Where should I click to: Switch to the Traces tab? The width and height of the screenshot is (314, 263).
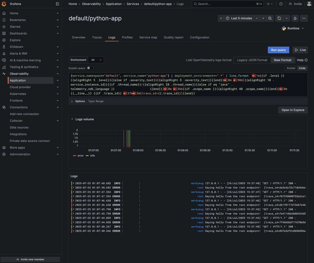coord(97,37)
